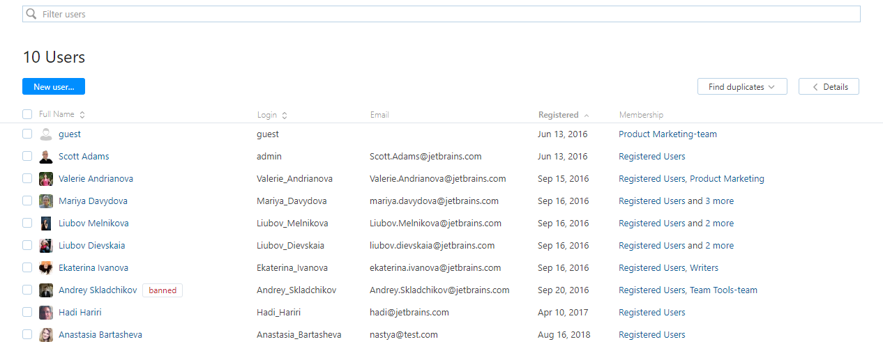The image size is (883, 360).
Task: Check the box for Valerie Andrianova
Action: pos(27,178)
